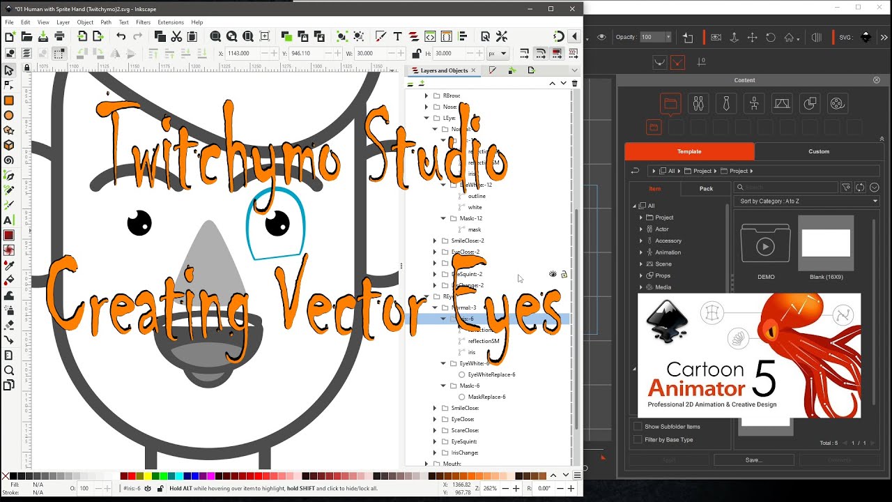Toggle the width/height lock ratio
892x502 pixels.
(417, 54)
